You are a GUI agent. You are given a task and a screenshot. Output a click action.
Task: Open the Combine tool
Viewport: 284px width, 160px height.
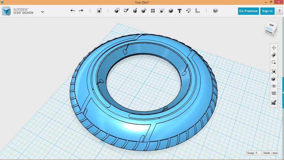pos(171,11)
